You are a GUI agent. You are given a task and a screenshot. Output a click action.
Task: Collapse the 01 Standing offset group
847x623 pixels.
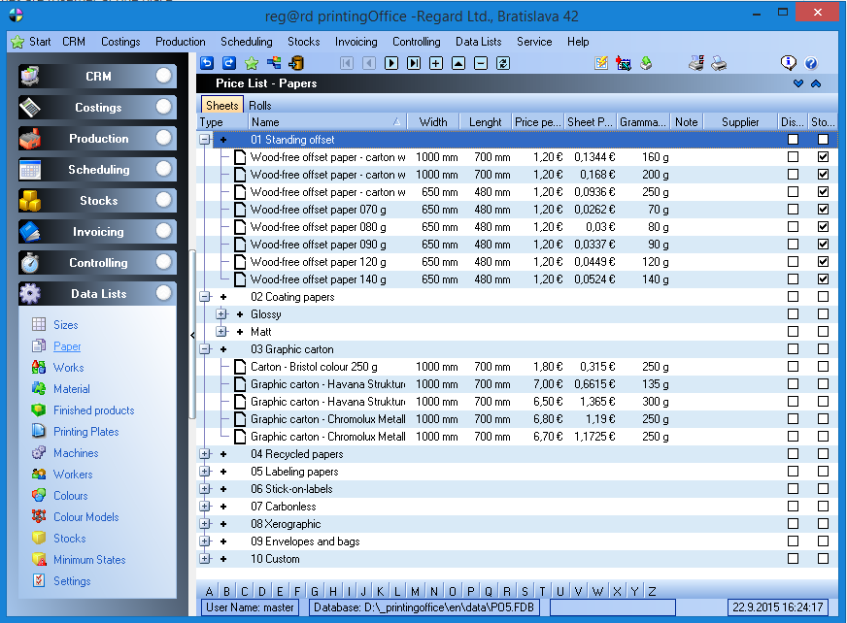(205, 140)
